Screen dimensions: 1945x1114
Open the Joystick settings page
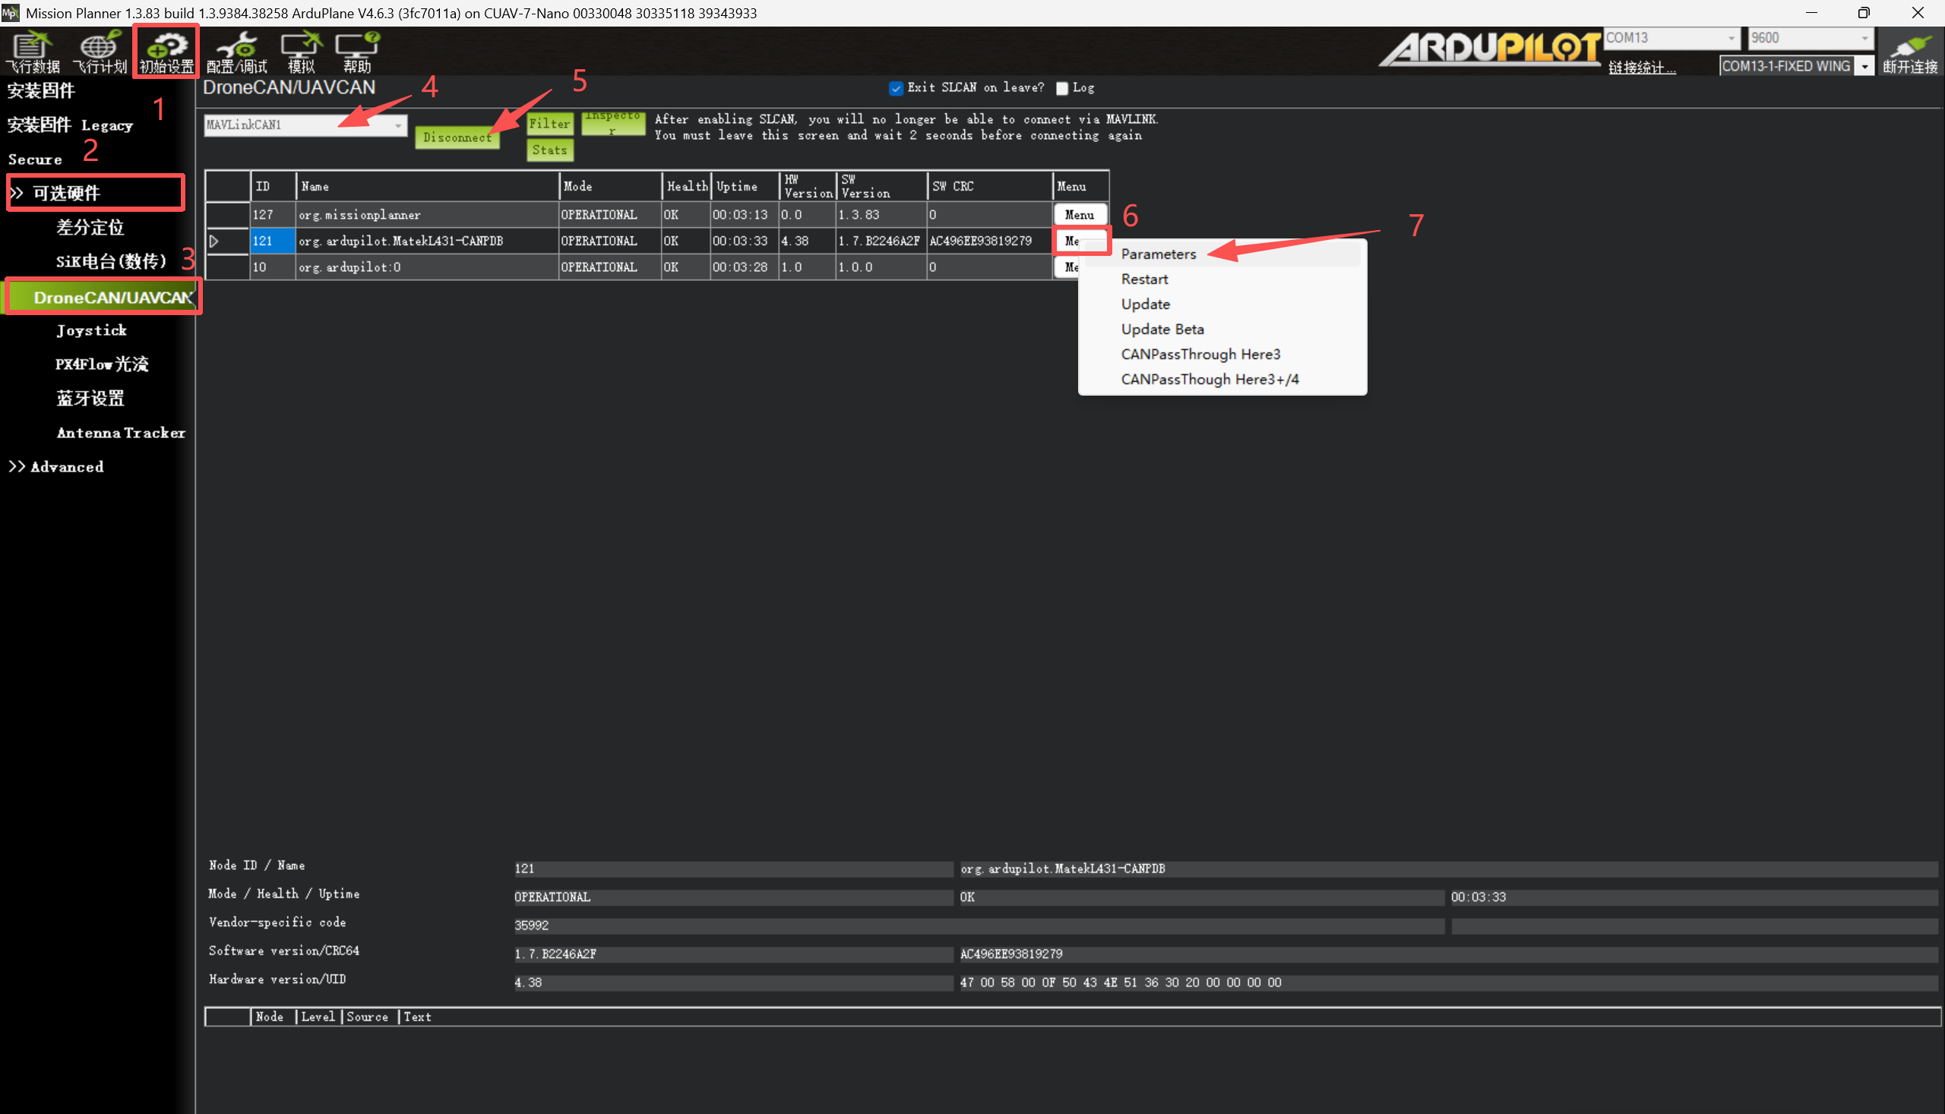pyautogui.click(x=91, y=330)
